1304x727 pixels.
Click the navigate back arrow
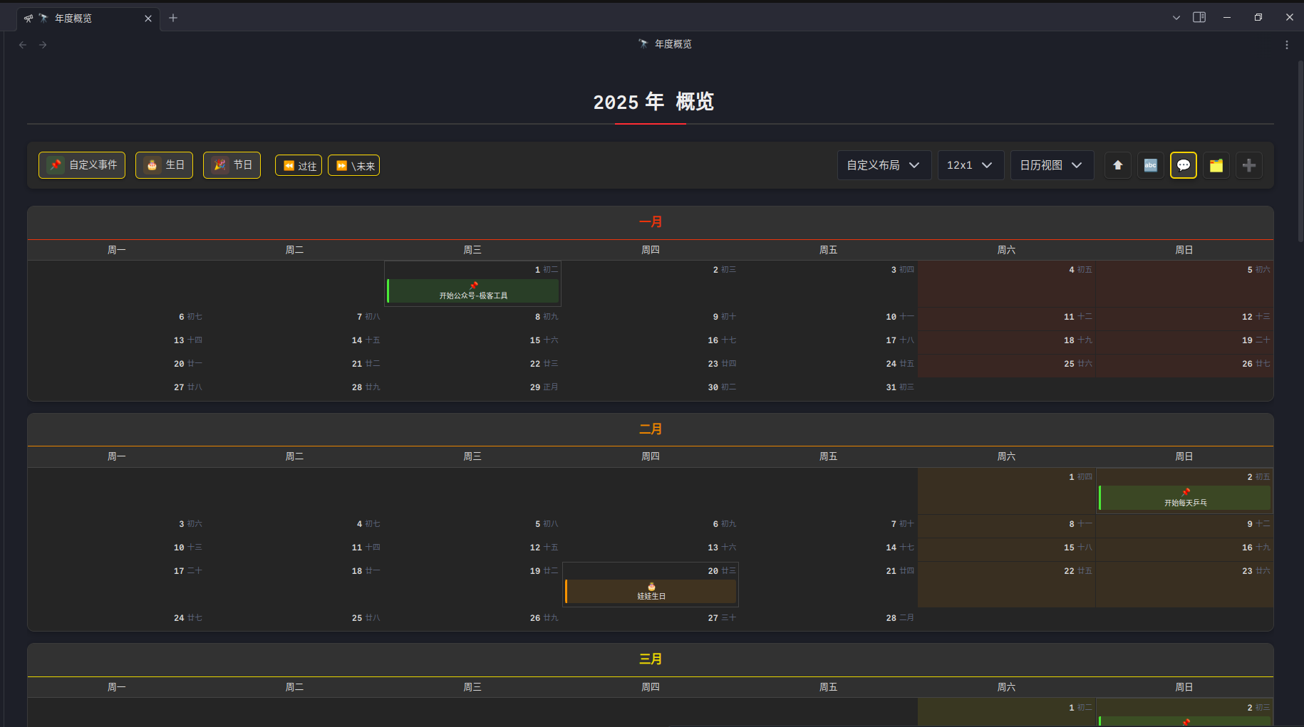23,45
